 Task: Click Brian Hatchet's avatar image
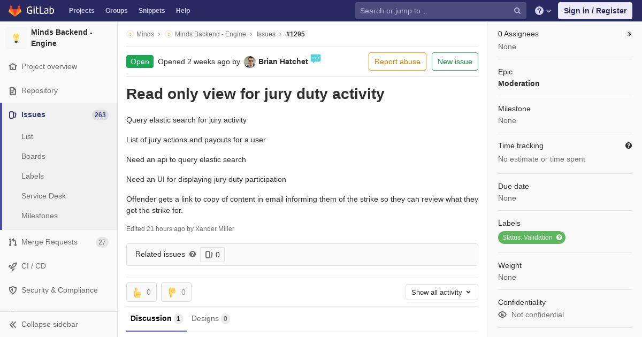point(250,62)
